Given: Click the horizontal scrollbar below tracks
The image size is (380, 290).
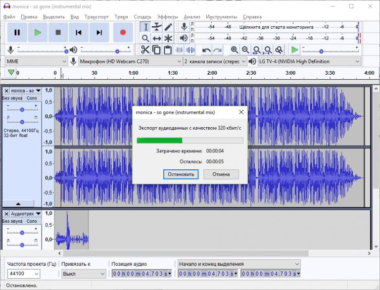Looking at the screenshot, I should click(186, 253).
